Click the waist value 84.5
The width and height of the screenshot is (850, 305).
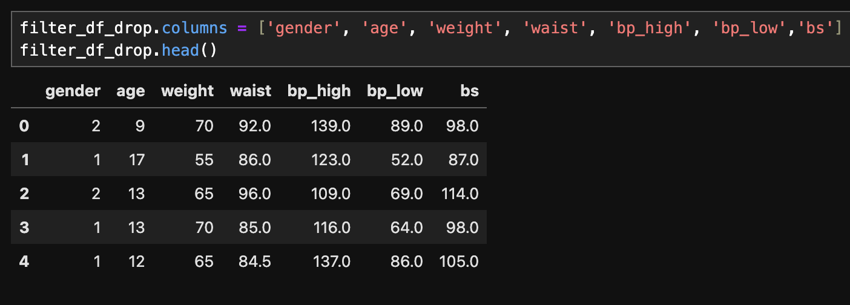point(256,261)
